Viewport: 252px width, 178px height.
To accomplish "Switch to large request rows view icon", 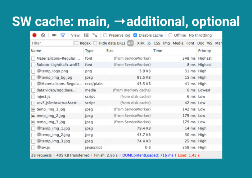I will [86, 35].
